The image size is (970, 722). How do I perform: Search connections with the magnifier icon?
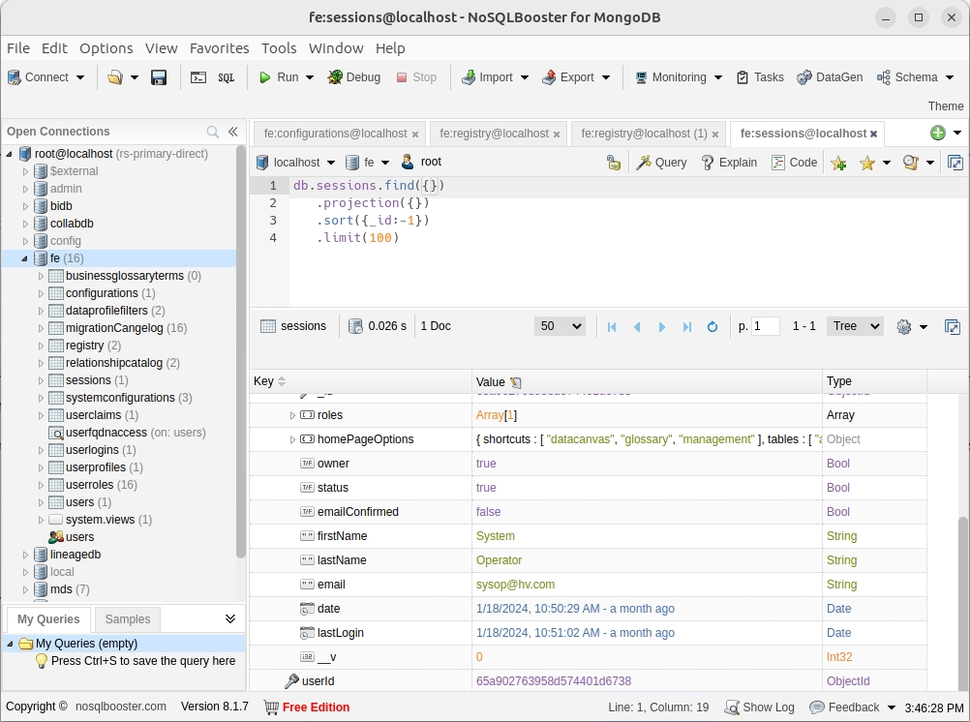pyautogui.click(x=213, y=132)
